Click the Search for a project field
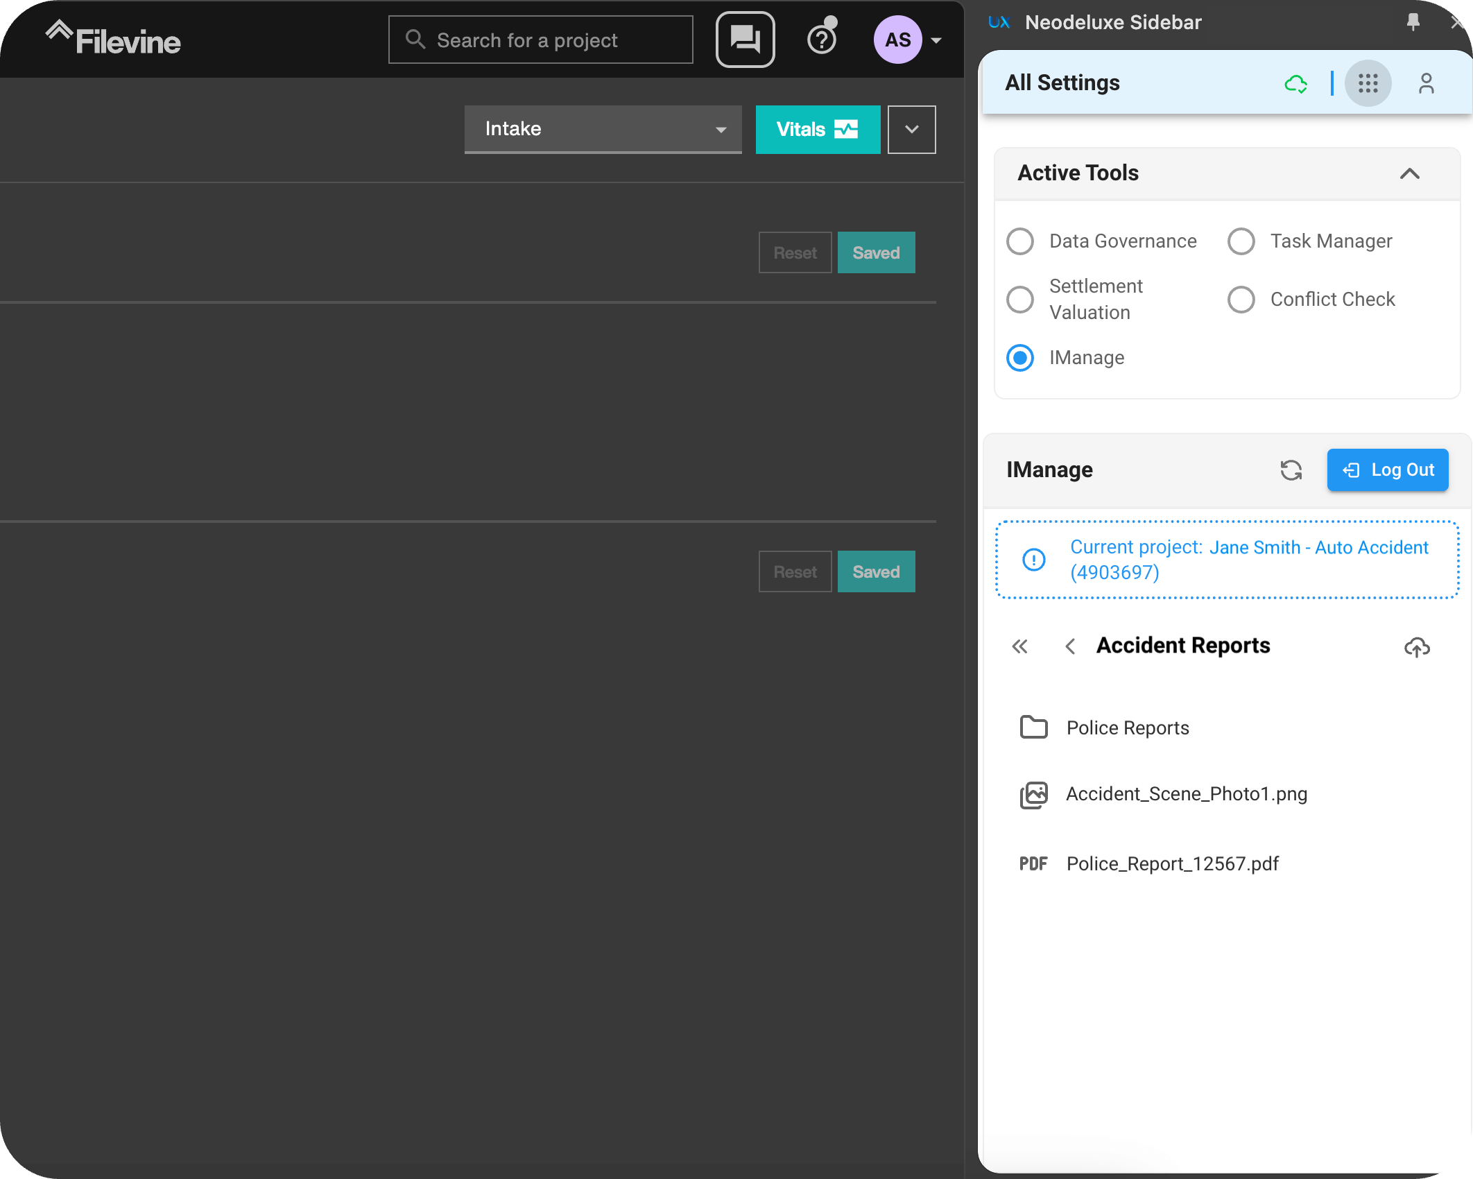The height and width of the screenshot is (1179, 1473). click(x=541, y=40)
